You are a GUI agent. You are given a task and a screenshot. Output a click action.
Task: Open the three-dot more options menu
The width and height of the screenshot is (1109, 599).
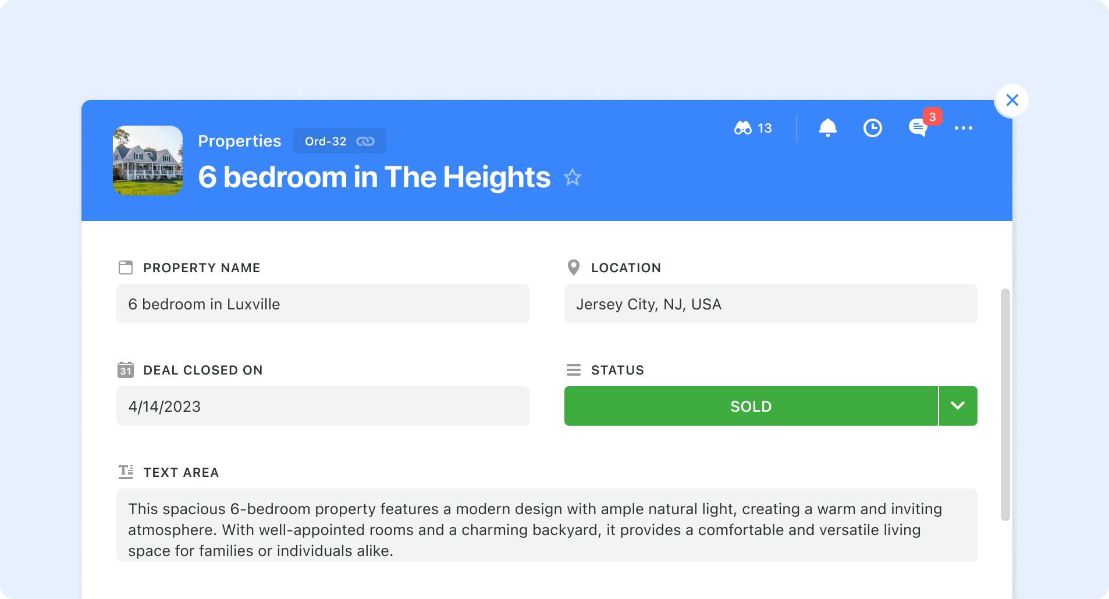[964, 128]
